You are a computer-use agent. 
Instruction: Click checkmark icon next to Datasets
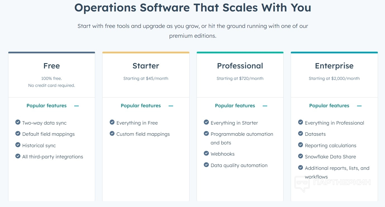[x=300, y=134]
